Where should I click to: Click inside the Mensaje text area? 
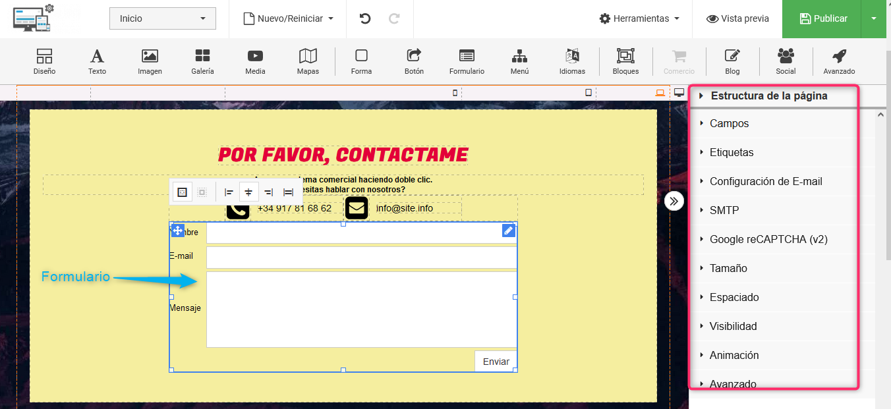[x=361, y=309]
